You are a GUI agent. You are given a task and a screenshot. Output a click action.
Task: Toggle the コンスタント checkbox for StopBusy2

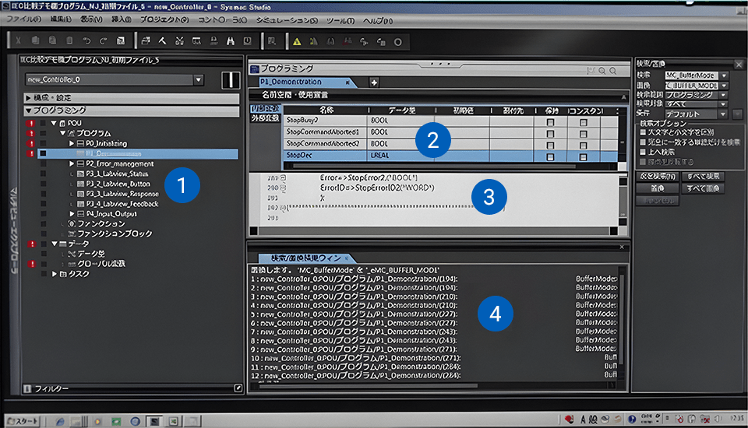coord(583,122)
